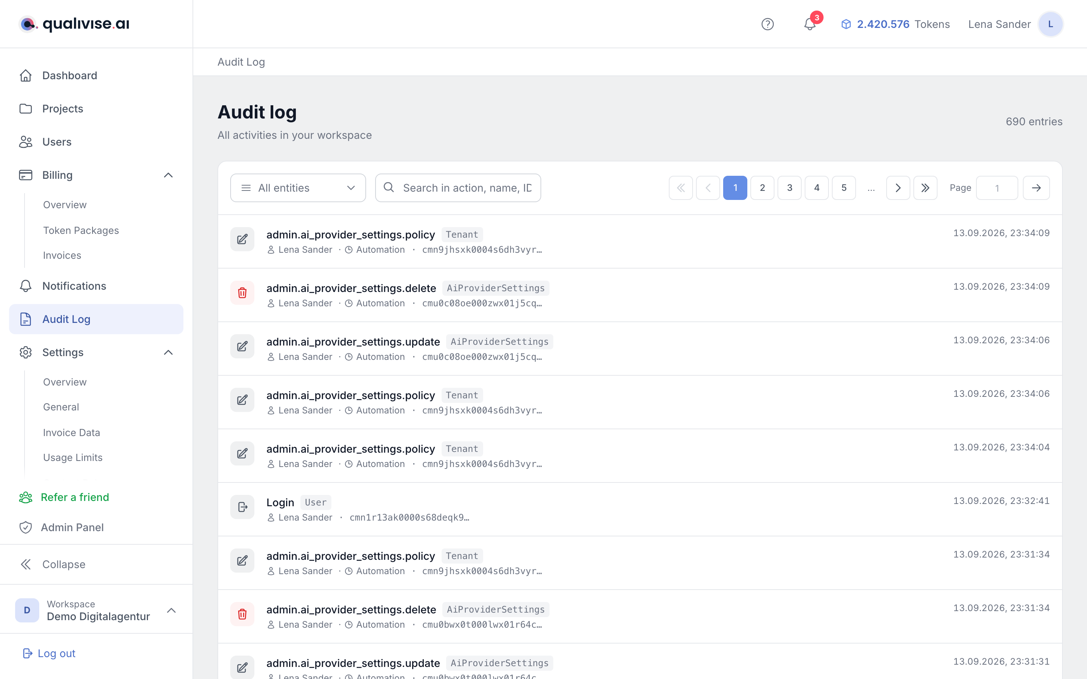Open Dashboard in sidebar
Screen dimensions: 1087x679
click(x=96, y=75)
